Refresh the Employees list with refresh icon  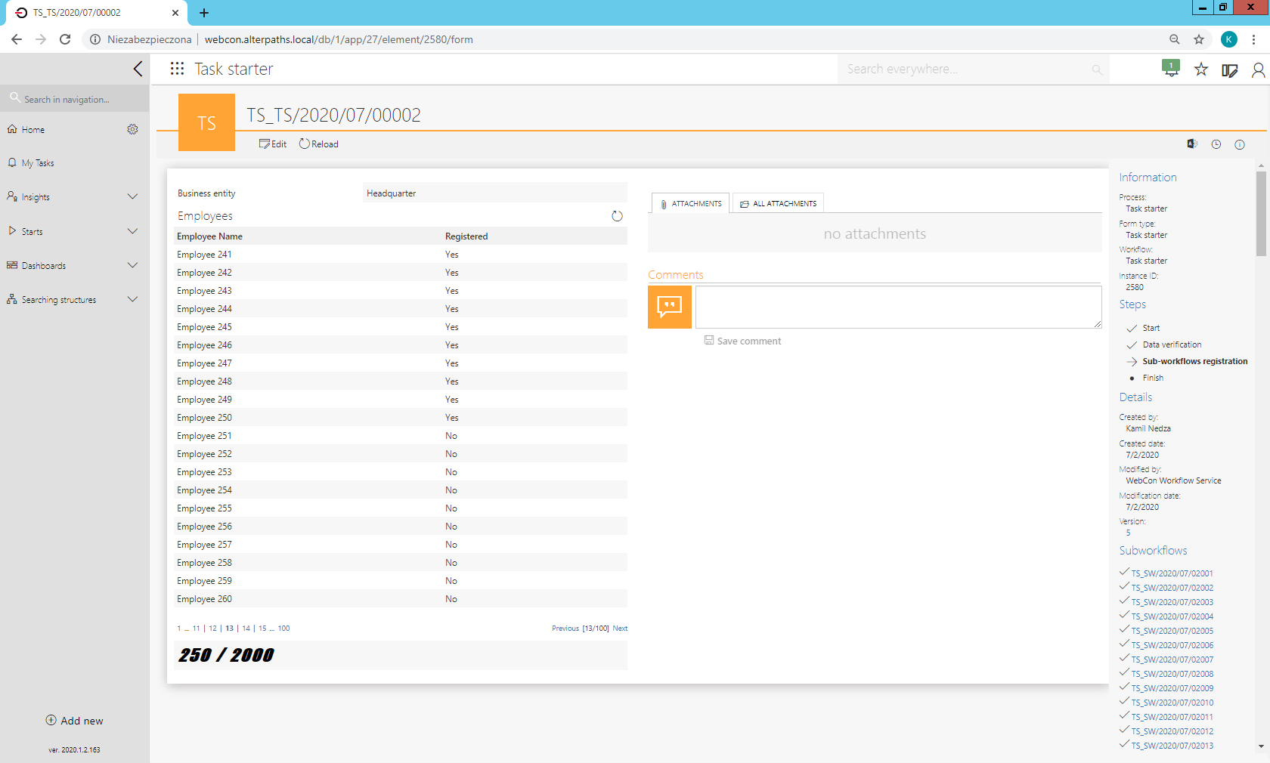617,216
